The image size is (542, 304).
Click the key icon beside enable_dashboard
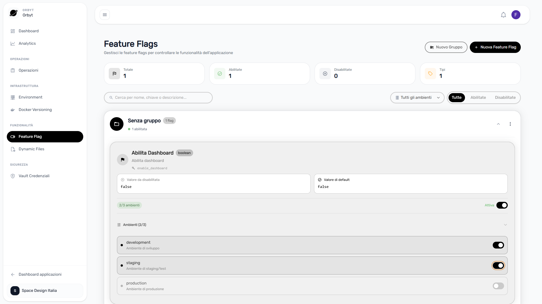tap(133, 168)
